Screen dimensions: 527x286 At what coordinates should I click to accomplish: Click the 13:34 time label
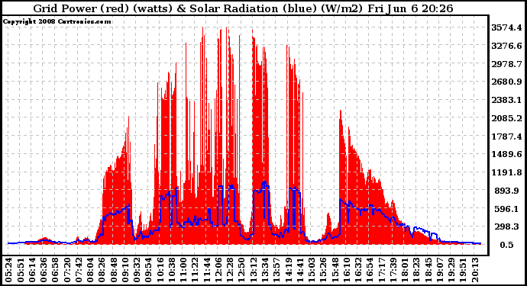(x=265, y=270)
